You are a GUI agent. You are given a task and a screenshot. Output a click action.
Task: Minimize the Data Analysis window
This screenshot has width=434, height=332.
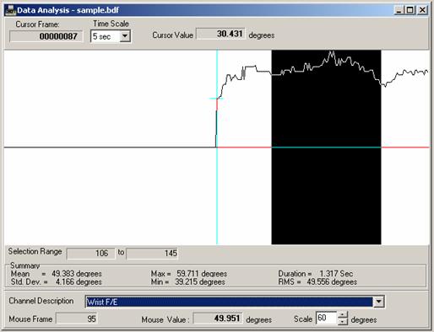tap(399, 10)
